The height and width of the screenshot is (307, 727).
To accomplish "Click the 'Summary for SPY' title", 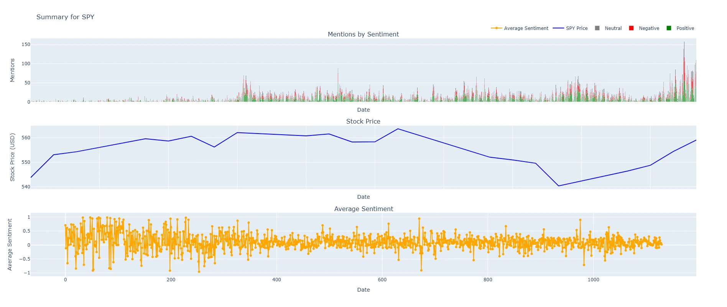I will (x=65, y=17).
